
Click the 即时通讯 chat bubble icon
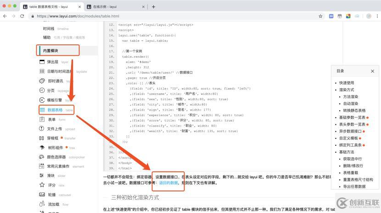(42, 81)
